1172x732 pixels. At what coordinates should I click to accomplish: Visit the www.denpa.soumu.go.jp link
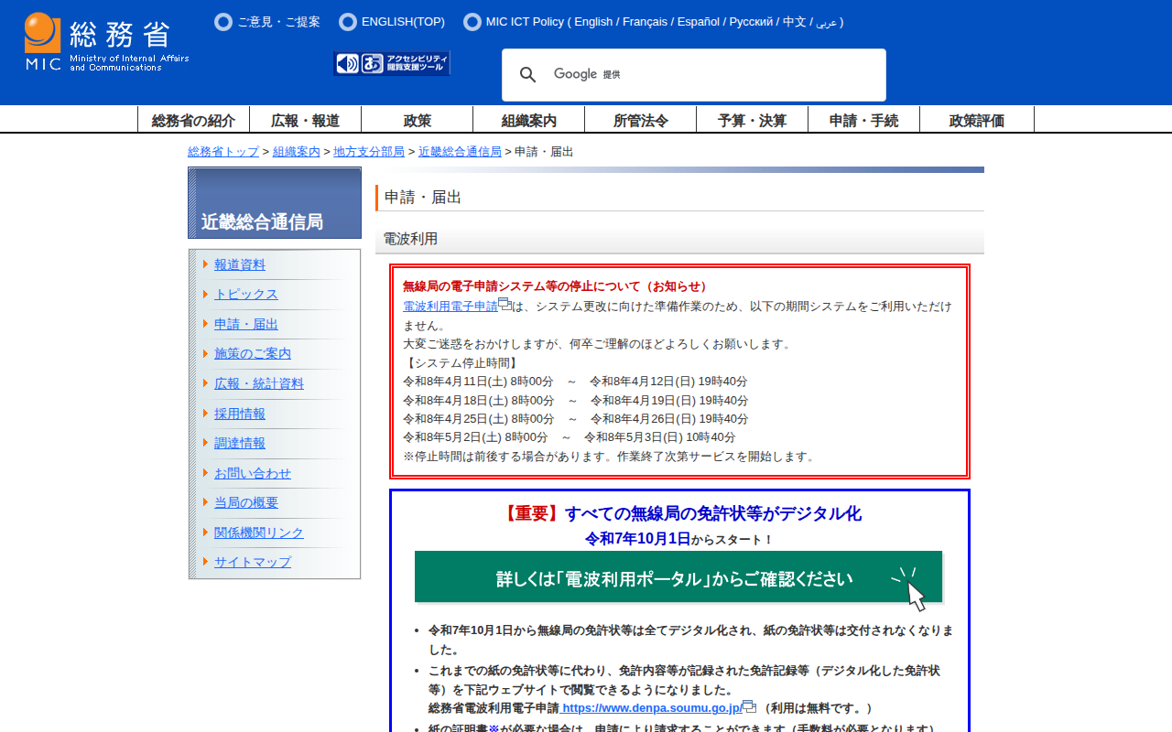pos(651,708)
